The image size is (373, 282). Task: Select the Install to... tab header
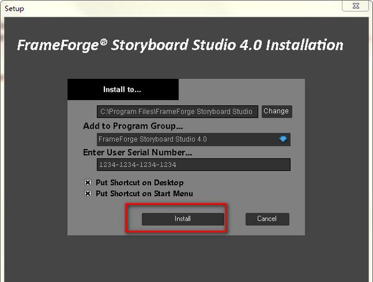pyautogui.click(x=122, y=89)
